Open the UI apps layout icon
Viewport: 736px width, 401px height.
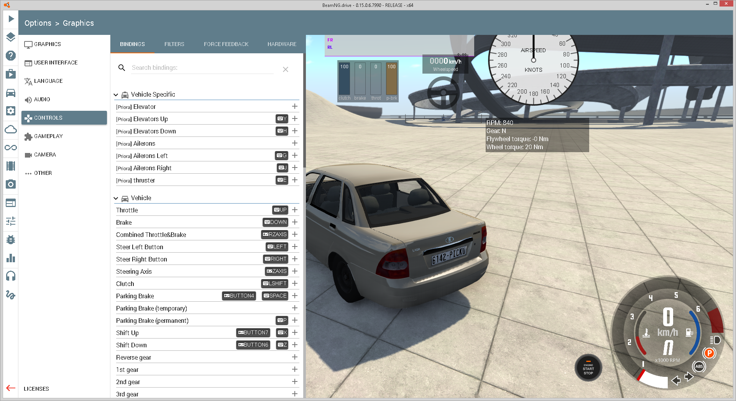[11, 203]
